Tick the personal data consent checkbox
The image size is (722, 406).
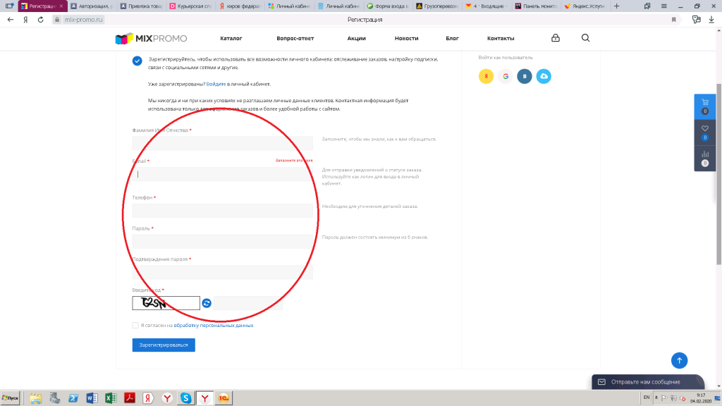[x=135, y=326]
